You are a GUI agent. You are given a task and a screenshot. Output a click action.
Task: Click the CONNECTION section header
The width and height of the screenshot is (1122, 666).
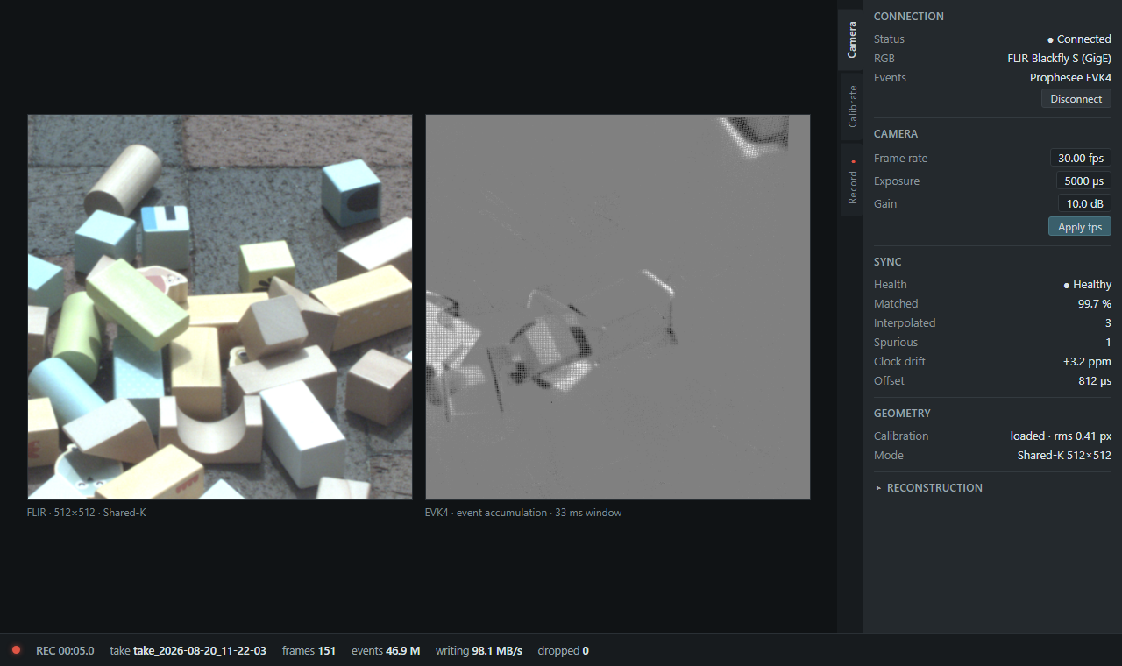coord(909,17)
